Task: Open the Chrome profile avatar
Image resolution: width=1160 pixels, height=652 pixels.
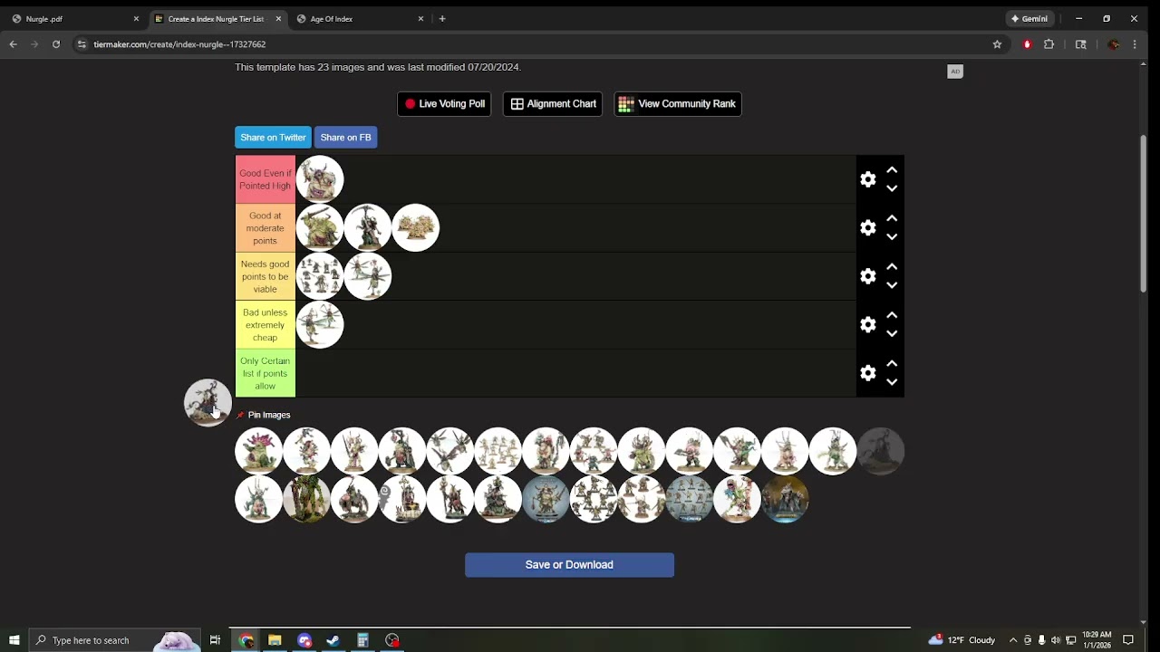Action: (1114, 44)
